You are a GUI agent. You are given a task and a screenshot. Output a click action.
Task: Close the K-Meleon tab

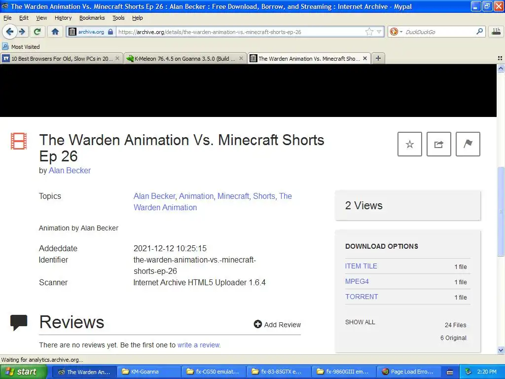pyautogui.click(x=241, y=59)
